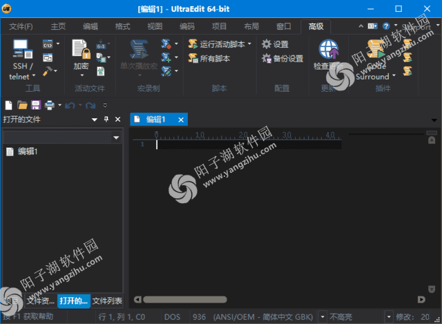This screenshot has width=442, height=324.
Task: Click the horizontal scrollbar thumb in editor
Action: pyautogui.click(x=185, y=299)
